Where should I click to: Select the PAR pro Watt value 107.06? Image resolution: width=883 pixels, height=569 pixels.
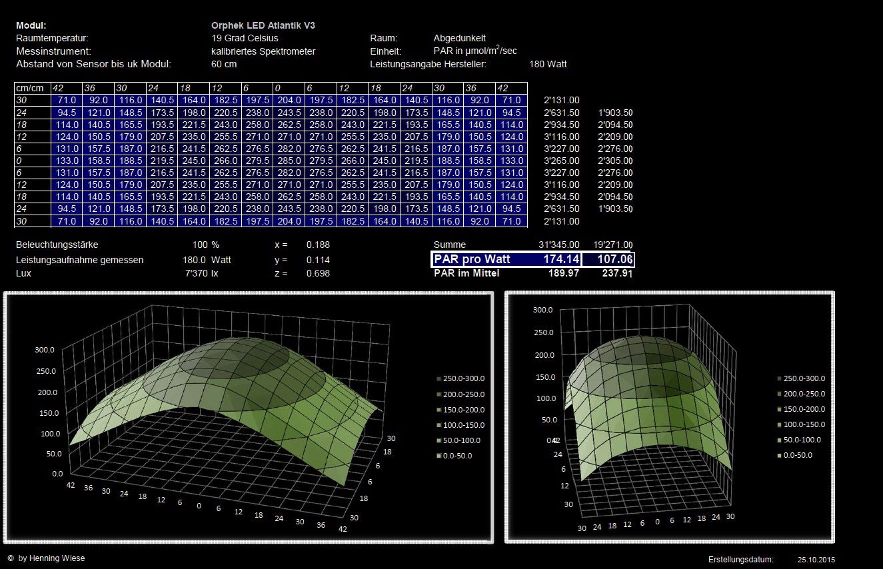pyautogui.click(x=615, y=259)
